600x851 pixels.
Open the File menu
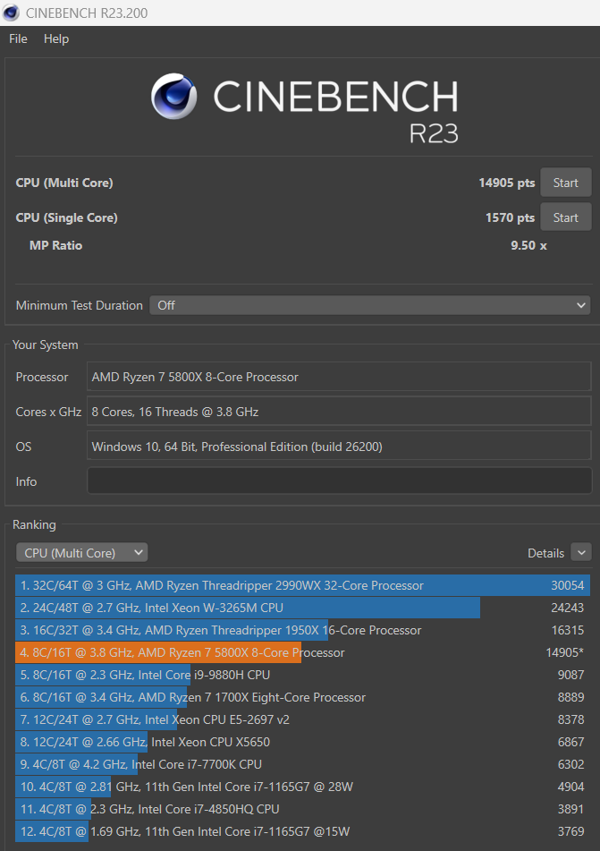pyautogui.click(x=18, y=38)
